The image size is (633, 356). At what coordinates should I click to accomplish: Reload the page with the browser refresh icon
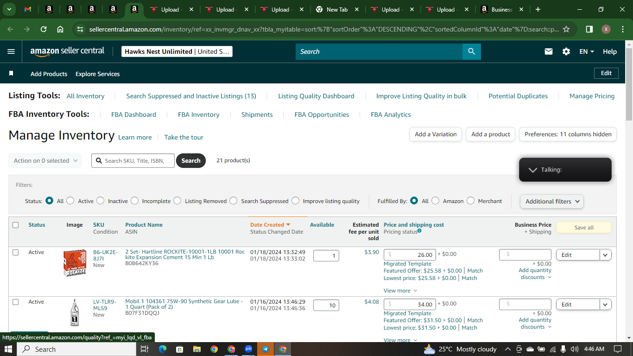click(44, 29)
